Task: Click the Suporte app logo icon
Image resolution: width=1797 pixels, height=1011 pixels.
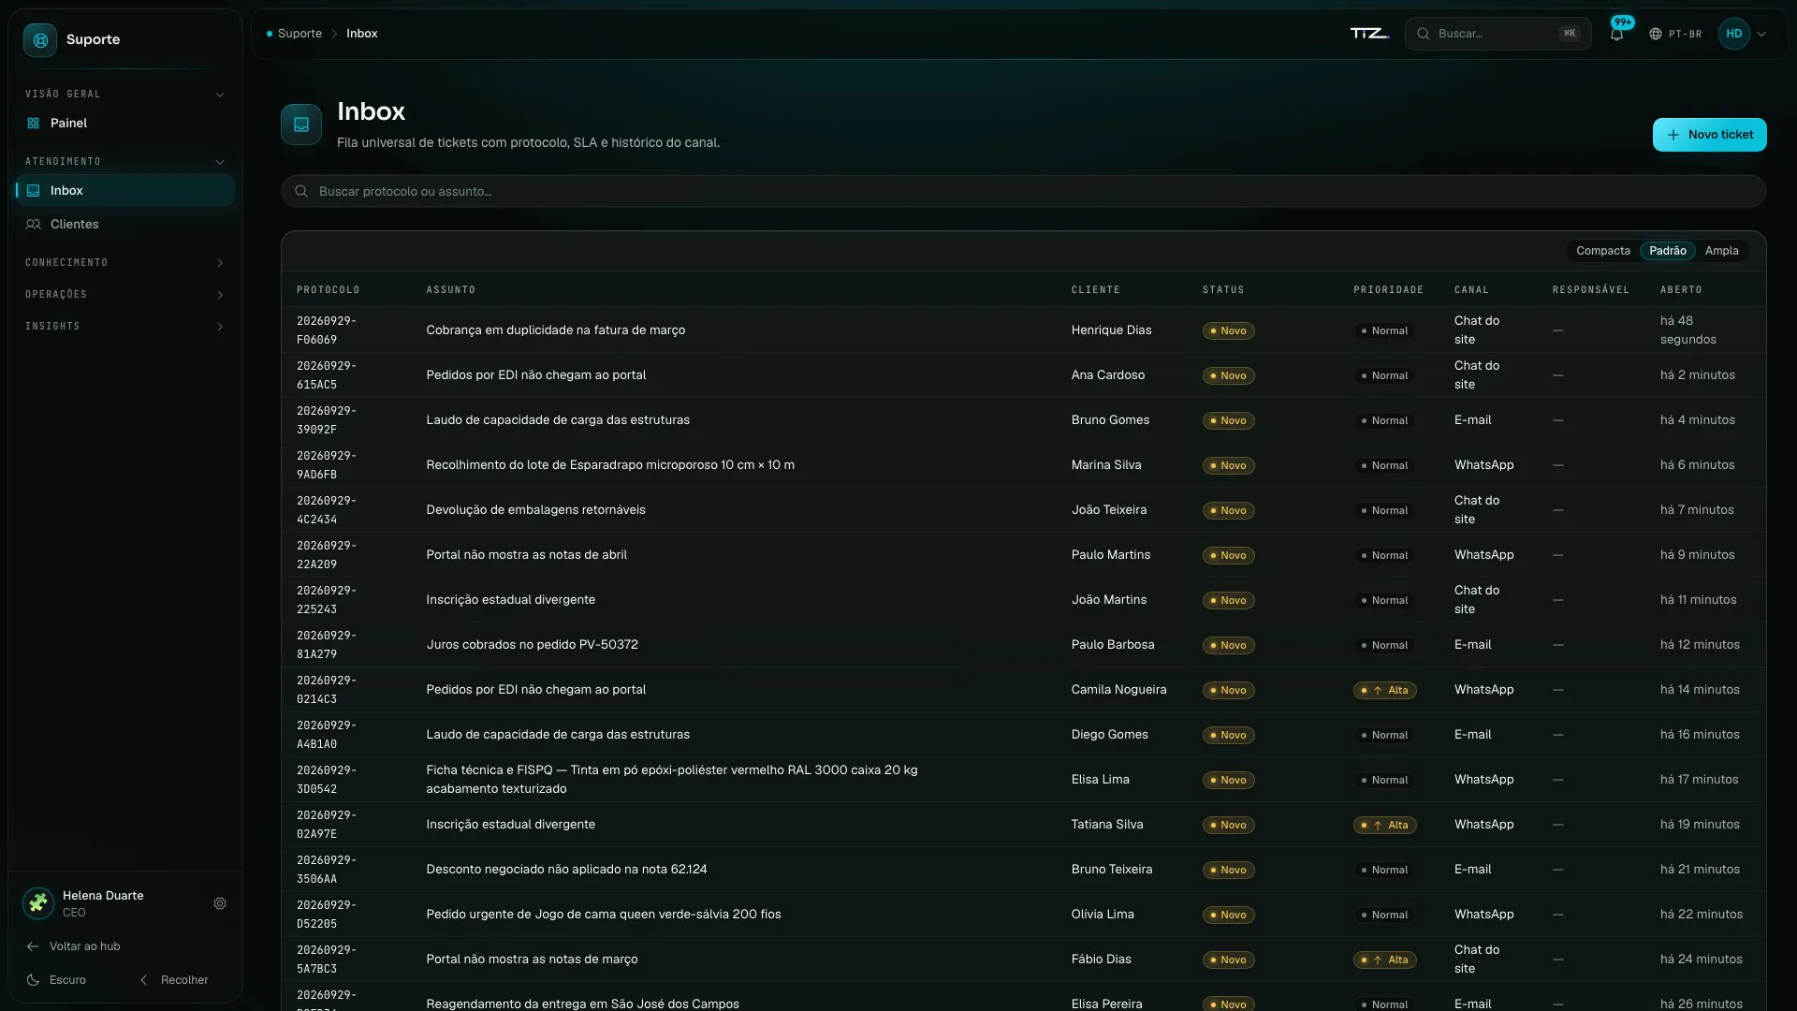Action: tap(40, 40)
